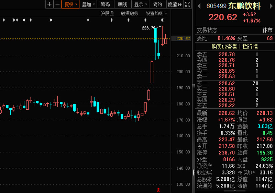Expand bottom arrow under quote panel
The image size is (275, 193).
[235, 191]
